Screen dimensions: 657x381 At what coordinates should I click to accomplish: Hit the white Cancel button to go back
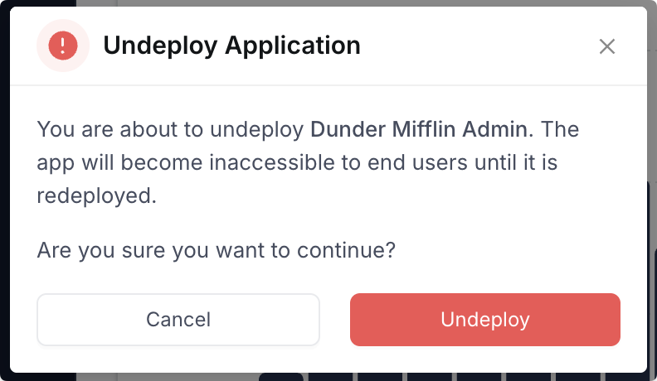coord(178,320)
